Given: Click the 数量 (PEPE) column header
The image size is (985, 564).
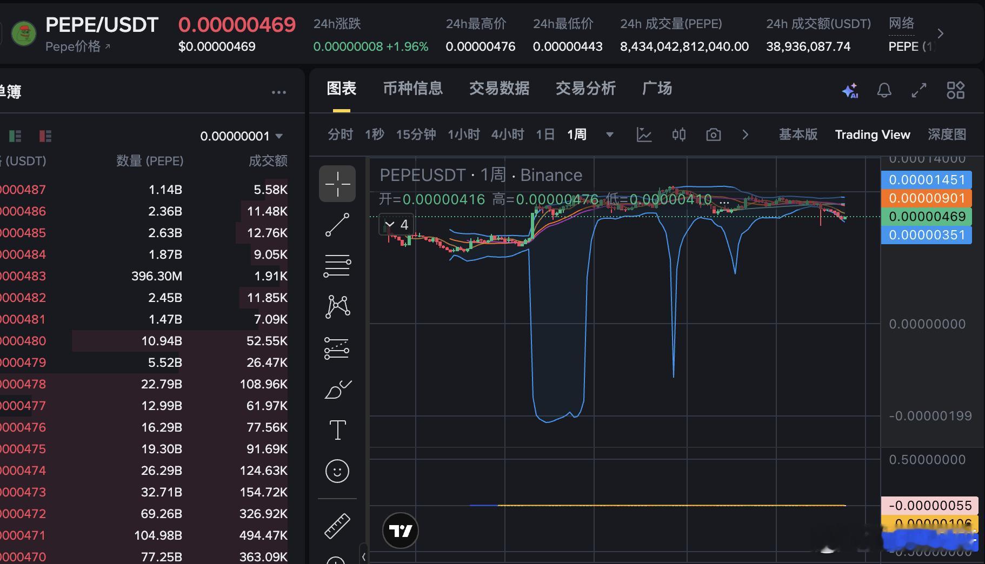Looking at the screenshot, I should point(150,161).
